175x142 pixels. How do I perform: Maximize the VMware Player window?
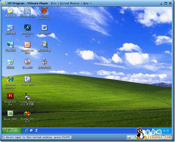(x=166, y=3)
